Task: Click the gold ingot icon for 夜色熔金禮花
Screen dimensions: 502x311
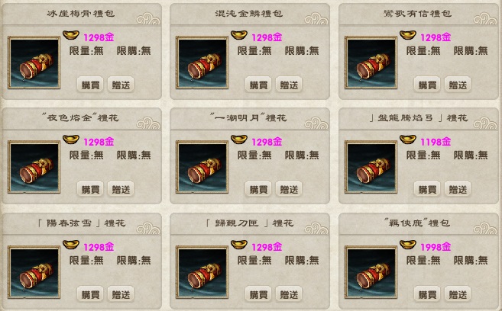Action: tap(71, 139)
